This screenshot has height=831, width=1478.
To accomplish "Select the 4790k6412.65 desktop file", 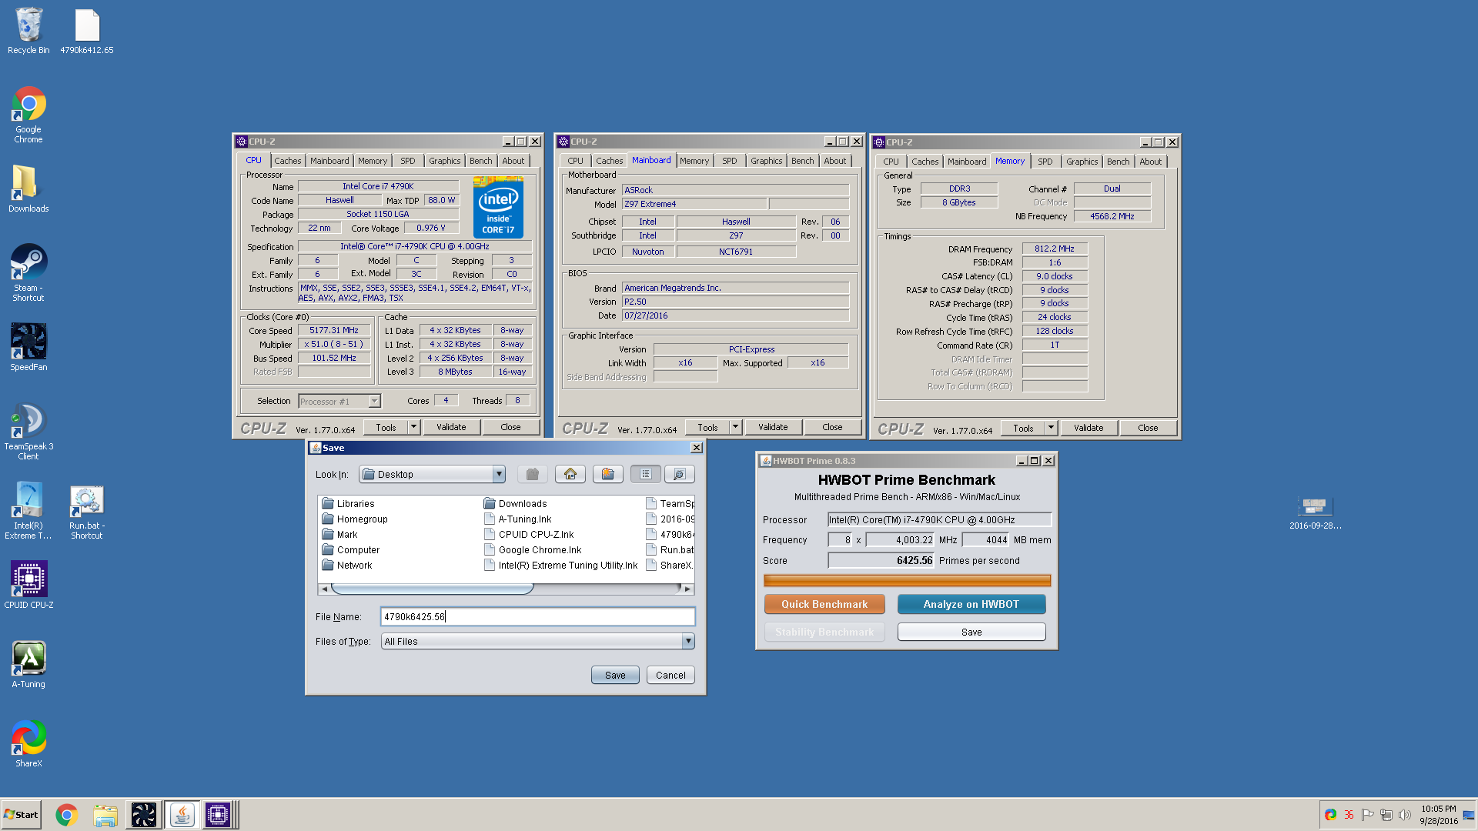I will pyautogui.click(x=87, y=32).
